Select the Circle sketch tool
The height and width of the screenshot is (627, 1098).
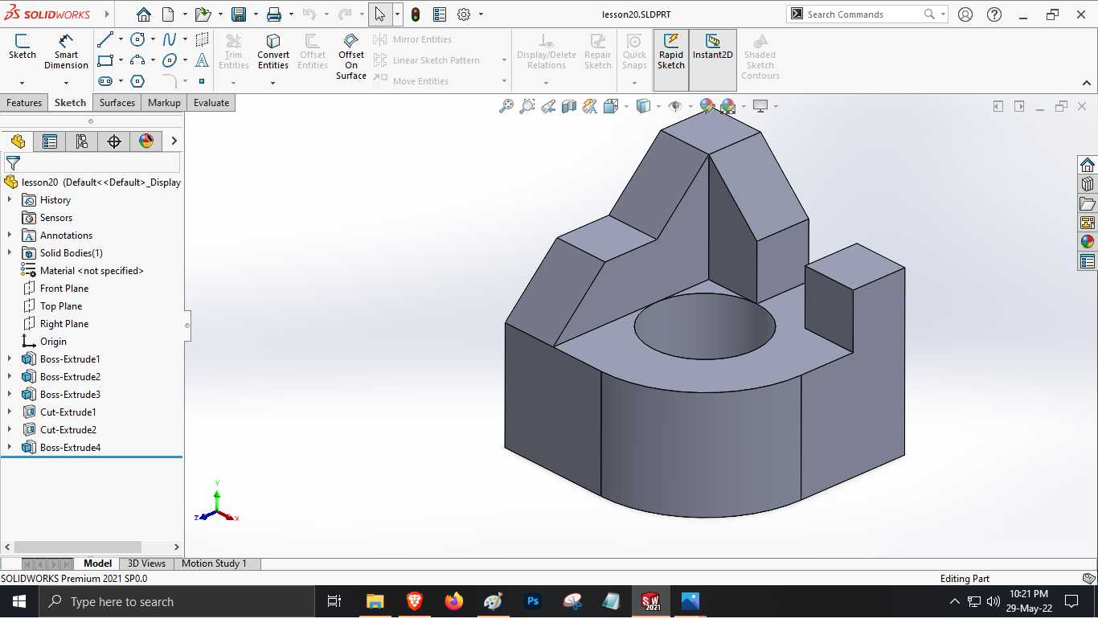click(x=137, y=39)
